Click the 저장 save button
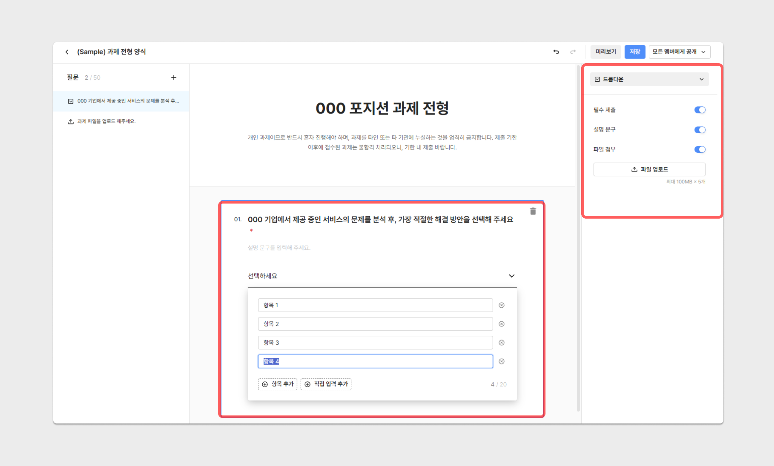 tap(635, 52)
